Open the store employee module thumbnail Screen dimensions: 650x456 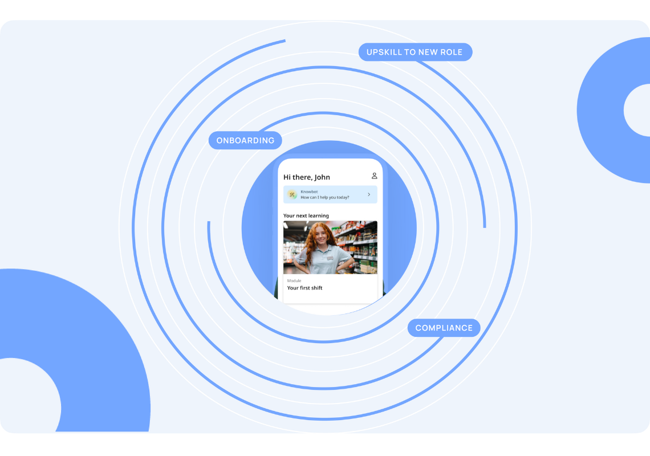[x=330, y=247]
